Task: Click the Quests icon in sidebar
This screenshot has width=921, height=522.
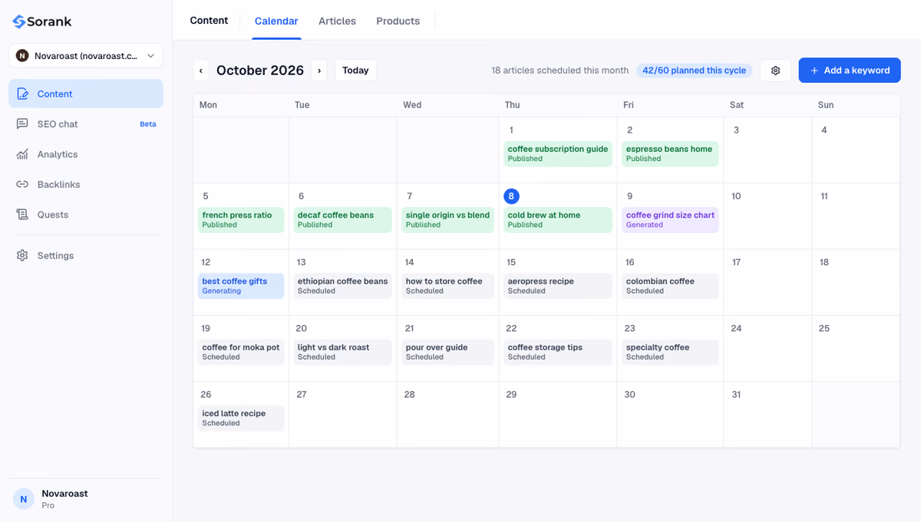Action: click(x=22, y=215)
